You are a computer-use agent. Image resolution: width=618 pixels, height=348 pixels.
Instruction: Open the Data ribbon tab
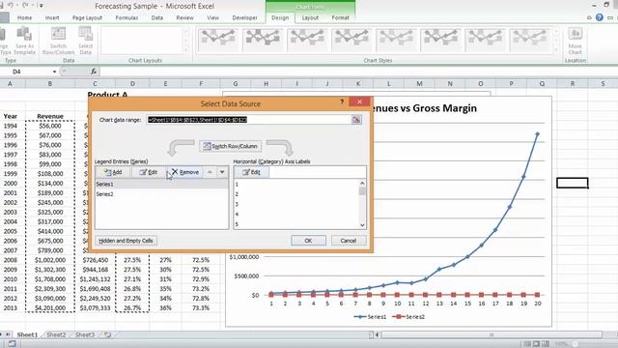coord(156,17)
